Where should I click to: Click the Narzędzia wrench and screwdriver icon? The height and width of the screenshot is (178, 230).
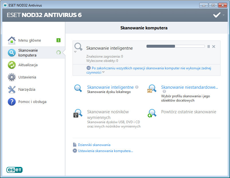11,90
